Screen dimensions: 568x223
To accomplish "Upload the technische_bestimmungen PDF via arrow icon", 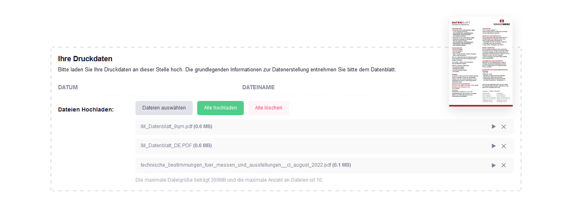I will pos(493,165).
